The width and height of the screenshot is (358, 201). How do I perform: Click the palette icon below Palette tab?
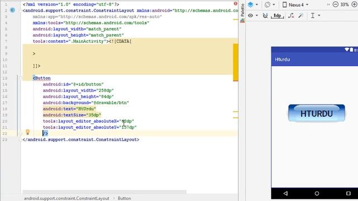click(242, 21)
